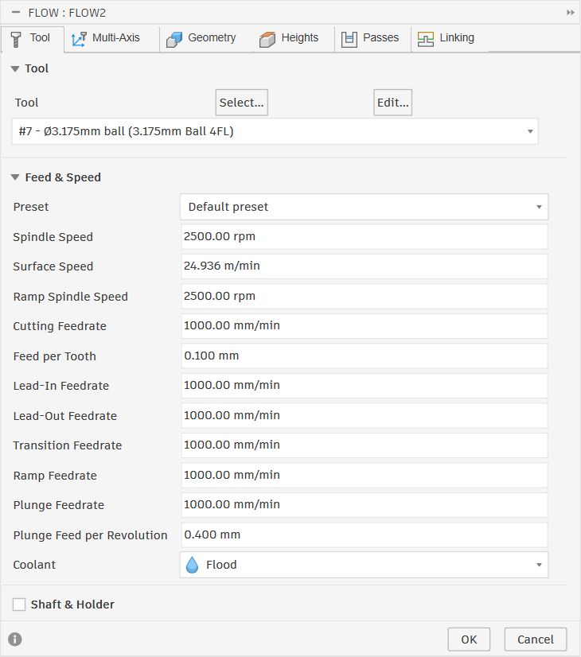
Task: Click the Surface Speed field
Action: (365, 266)
